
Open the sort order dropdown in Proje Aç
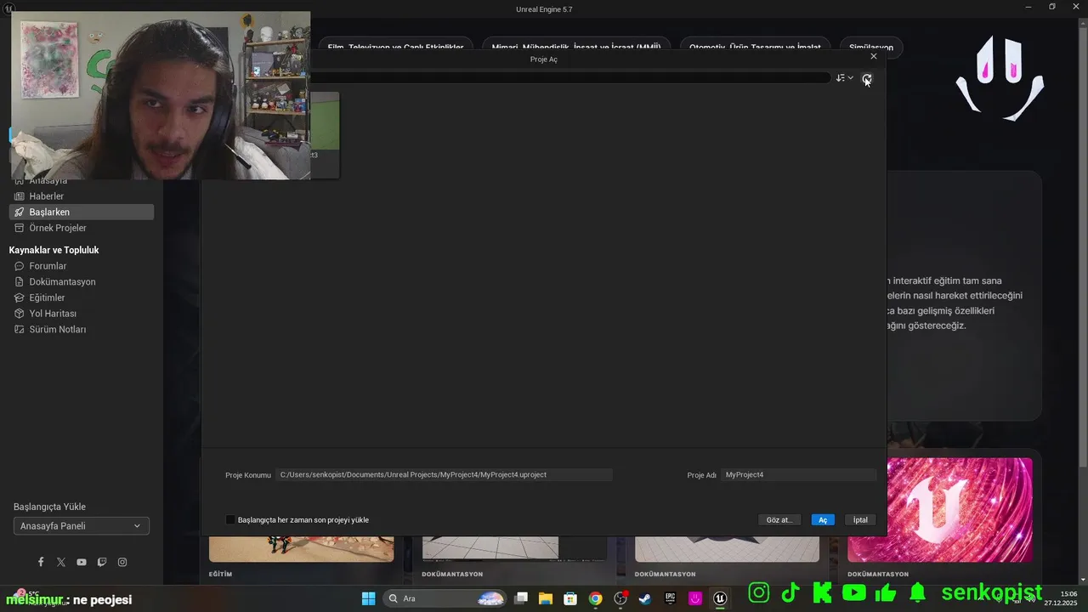pyautogui.click(x=844, y=78)
